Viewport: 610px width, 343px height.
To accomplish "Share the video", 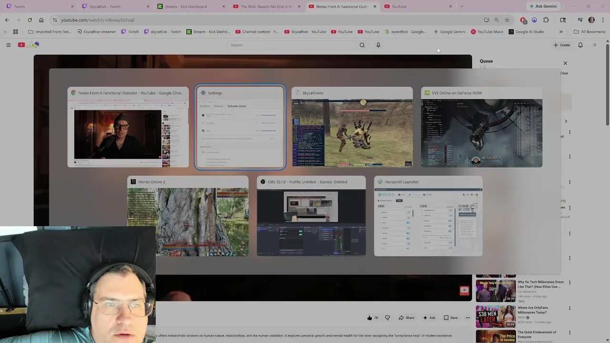I will [x=407, y=318].
